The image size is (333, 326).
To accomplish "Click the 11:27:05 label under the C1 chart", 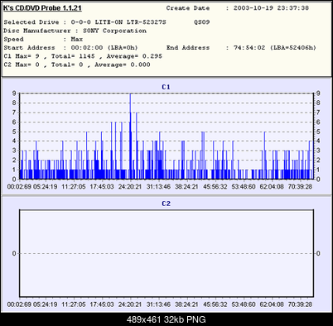I will click(x=74, y=187).
